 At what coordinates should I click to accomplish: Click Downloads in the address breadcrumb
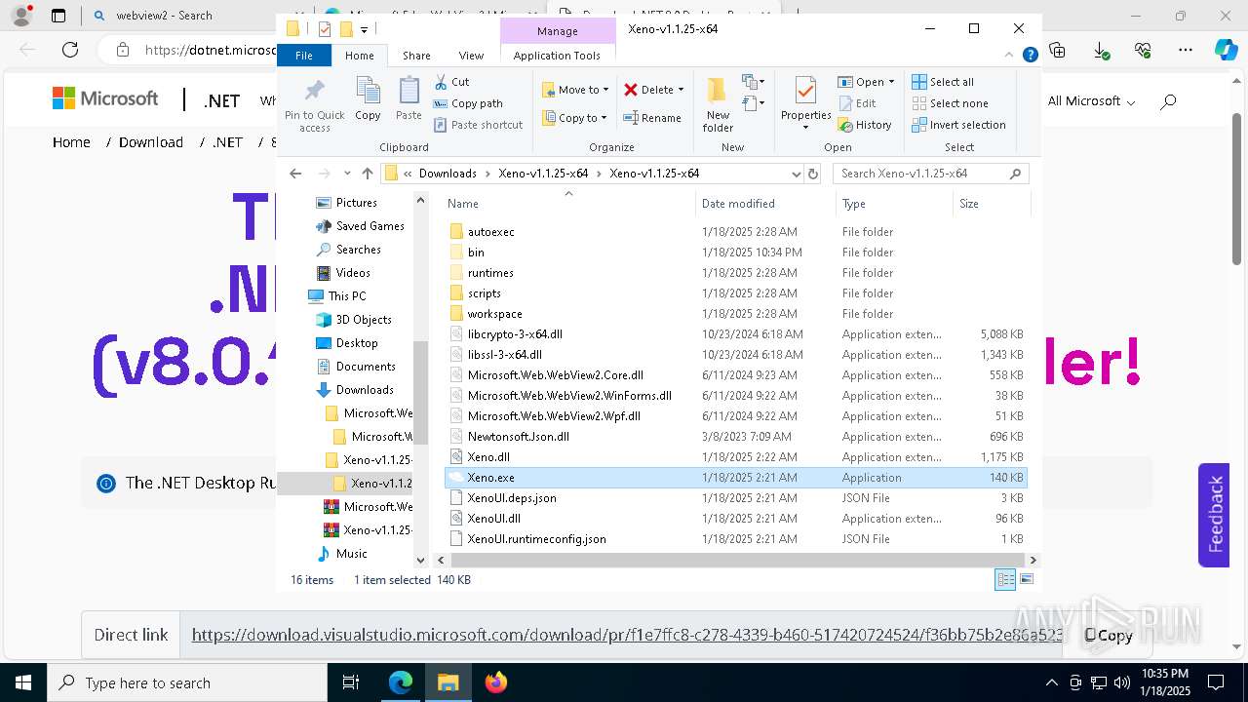[x=448, y=174]
